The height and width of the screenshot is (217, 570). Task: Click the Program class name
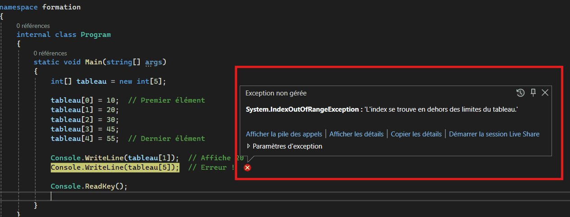tap(96, 35)
